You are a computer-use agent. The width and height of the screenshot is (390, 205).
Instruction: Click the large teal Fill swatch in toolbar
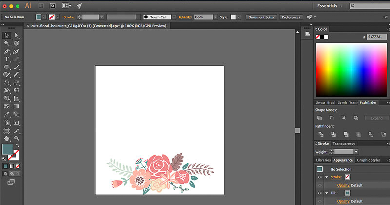click(7, 149)
